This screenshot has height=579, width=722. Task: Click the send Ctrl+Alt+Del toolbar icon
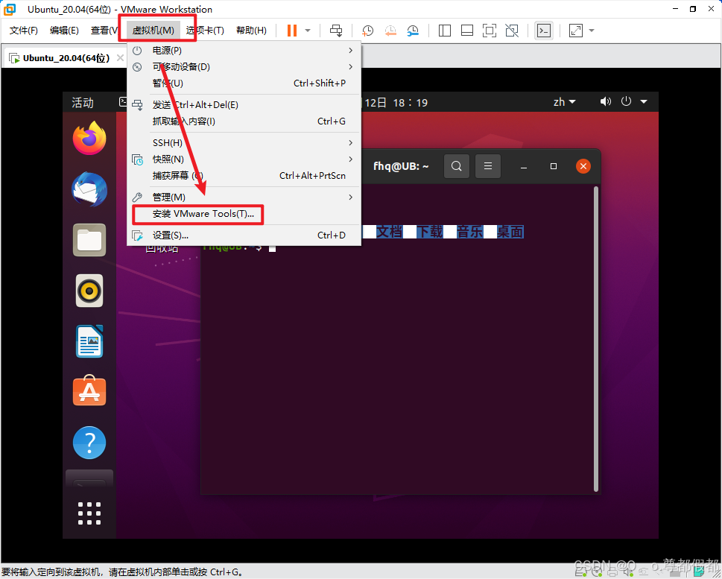click(336, 31)
